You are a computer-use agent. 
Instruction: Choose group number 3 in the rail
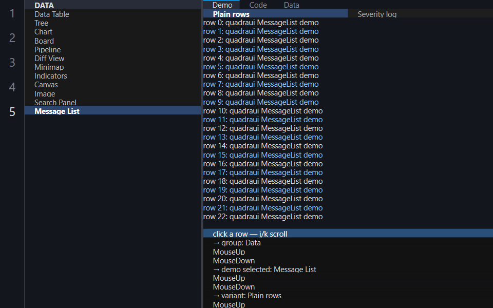[12, 62]
